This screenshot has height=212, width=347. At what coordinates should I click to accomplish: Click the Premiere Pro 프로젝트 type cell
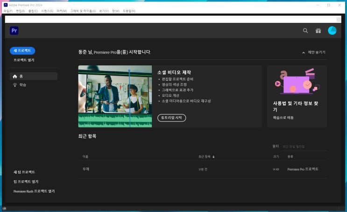[303, 170]
